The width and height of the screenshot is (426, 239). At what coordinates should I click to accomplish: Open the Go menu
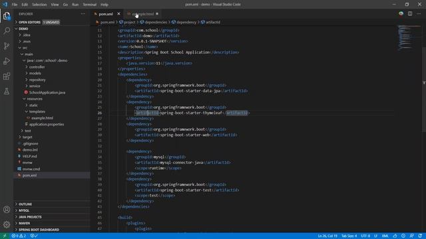65,5
